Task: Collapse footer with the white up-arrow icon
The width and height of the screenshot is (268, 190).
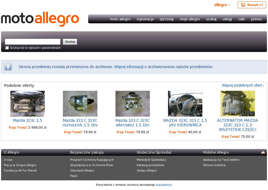Action: click(x=263, y=152)
